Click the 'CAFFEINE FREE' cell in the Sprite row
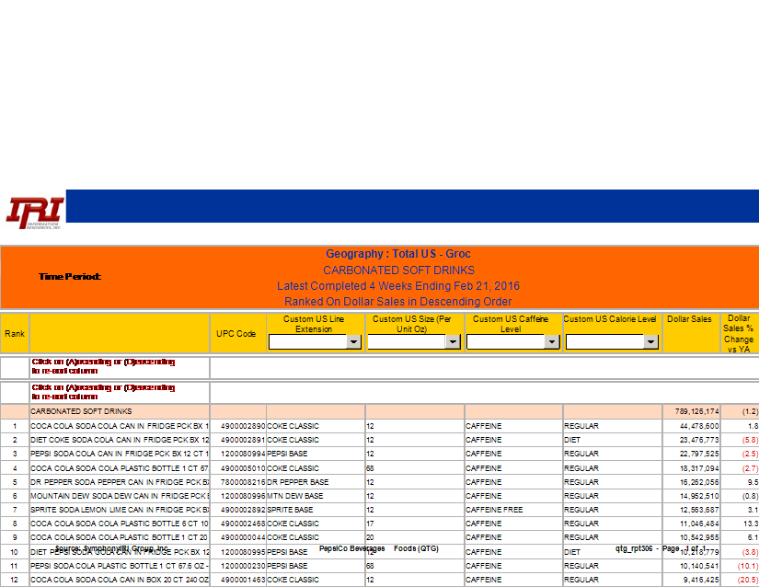Screen dimensions: 759x587 (494, 510)
